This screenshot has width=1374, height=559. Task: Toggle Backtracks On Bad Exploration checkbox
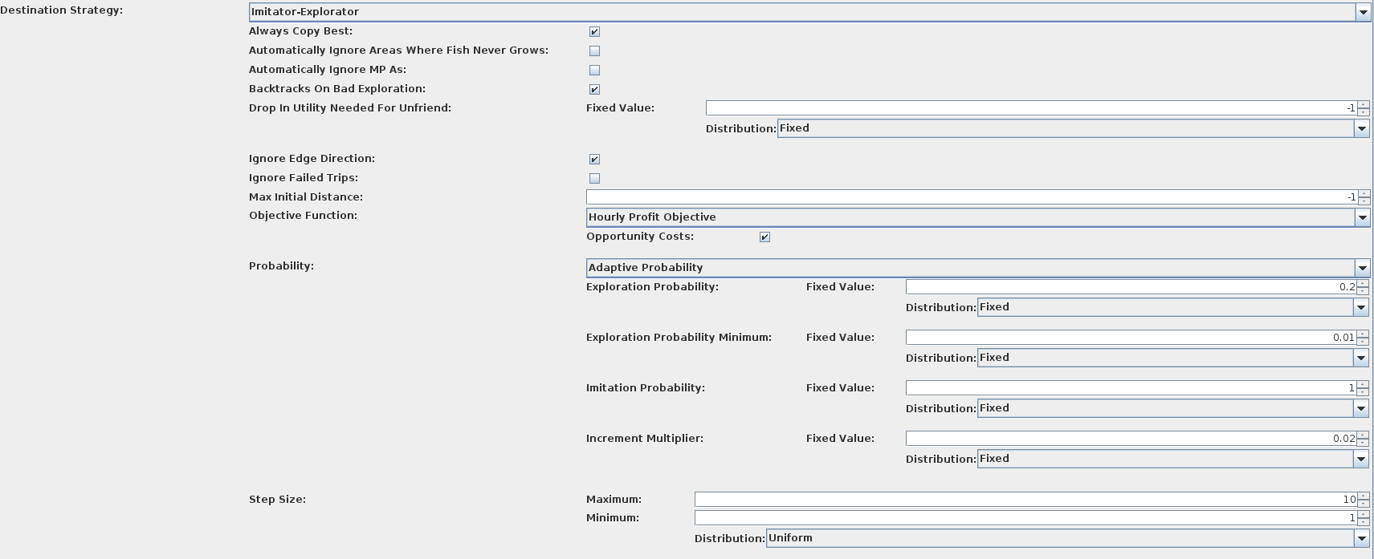click(x=594, y=90)
